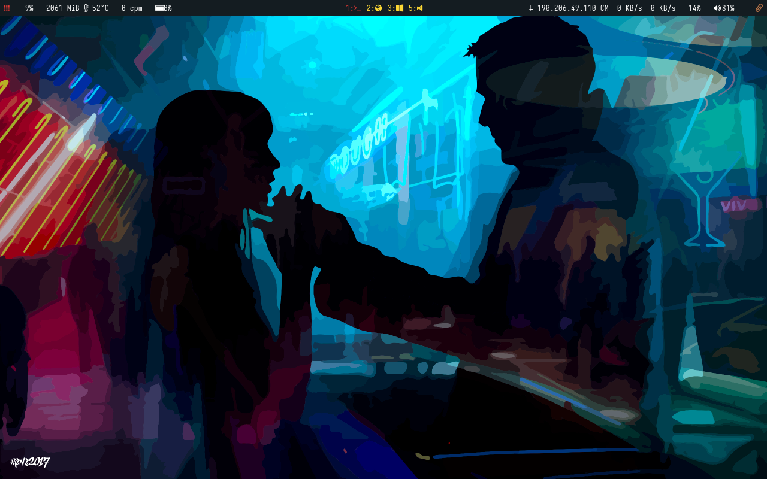Click the 52°C temperature reading
767x479 pixels.
click(101, 8)
